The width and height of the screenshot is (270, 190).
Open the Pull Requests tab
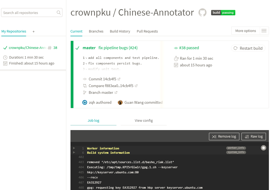147,31
